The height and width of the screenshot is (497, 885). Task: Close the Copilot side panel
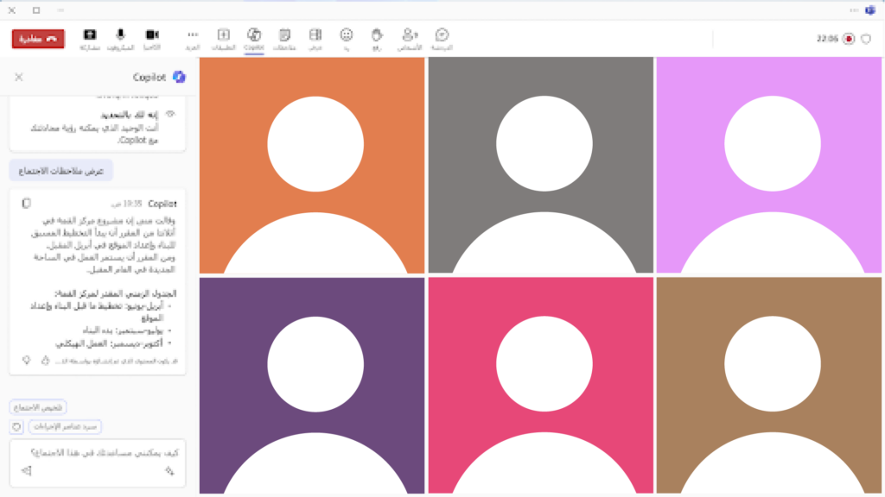click(x=19, y=77)
